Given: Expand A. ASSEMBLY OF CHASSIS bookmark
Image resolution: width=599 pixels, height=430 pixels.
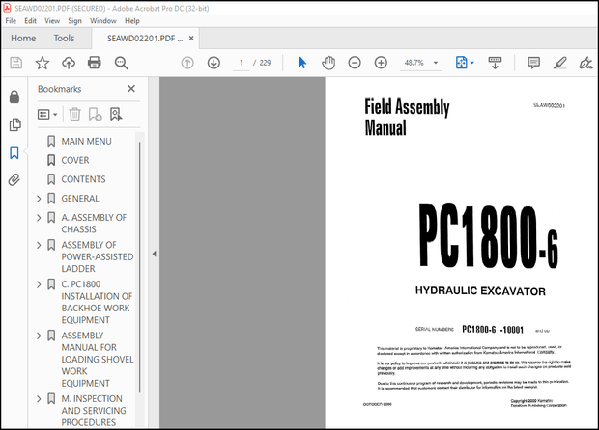Looking at the screenshot, I should coord(39,217).
